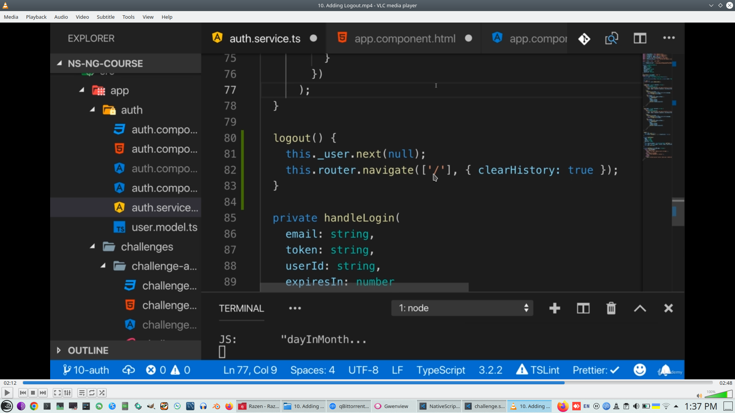The image size is (735, 413).
Task: Click the split editor icon in the tab bar
Action: 640,38
